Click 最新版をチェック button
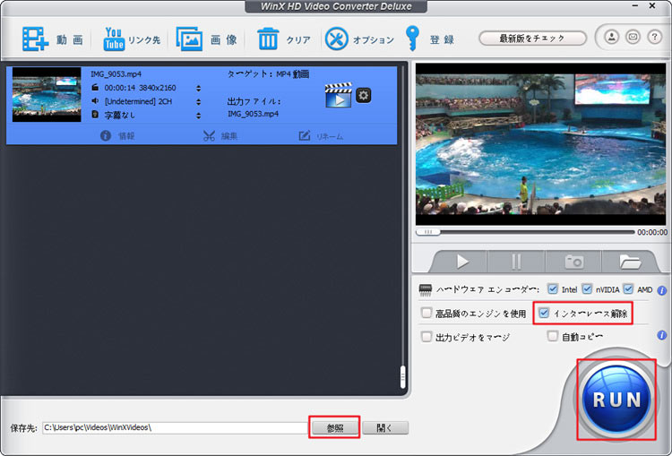 click(532, 39)
